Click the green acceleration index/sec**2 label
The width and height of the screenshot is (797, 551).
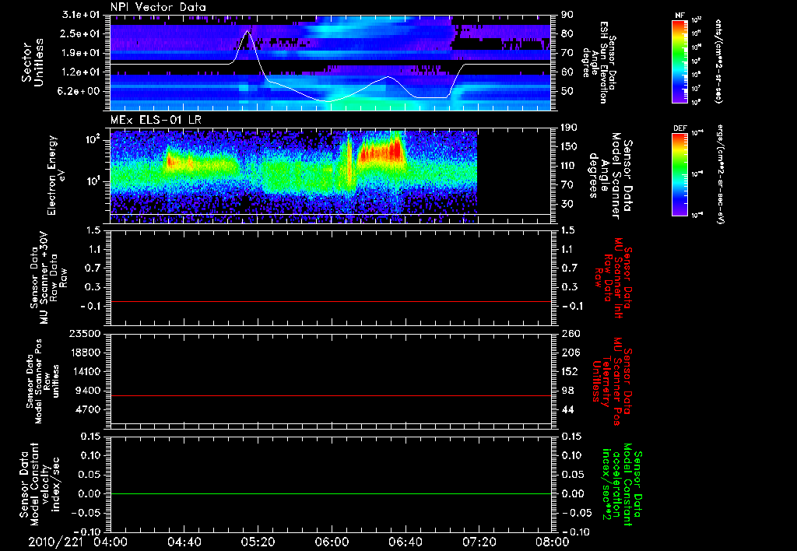(621, 486)
